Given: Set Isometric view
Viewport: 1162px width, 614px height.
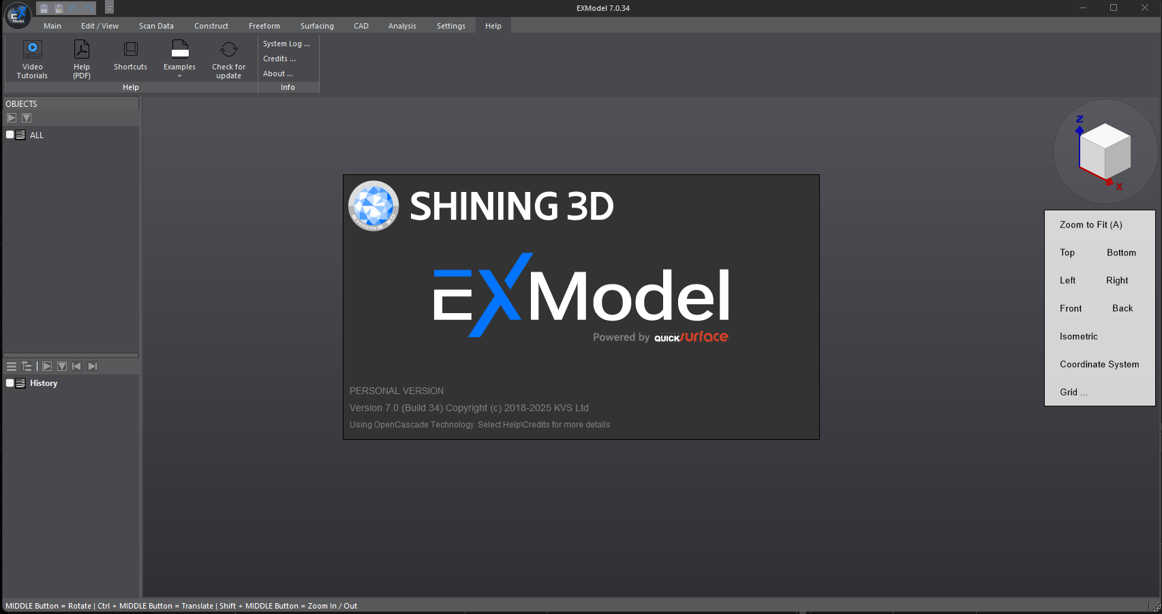Looking at the screenshot, I should pos(1078,336).
